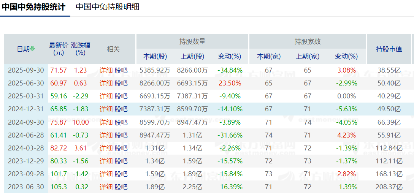
Task: Click 上期(家) sub-header
Action: click(x=308, y=56)
